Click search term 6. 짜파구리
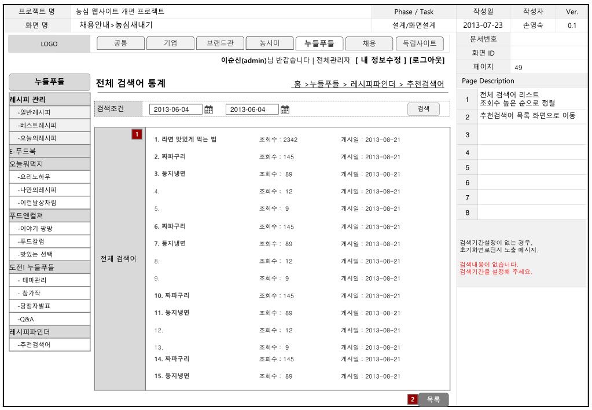The width and height of the screenshot is (592, 410). point(170,226)
